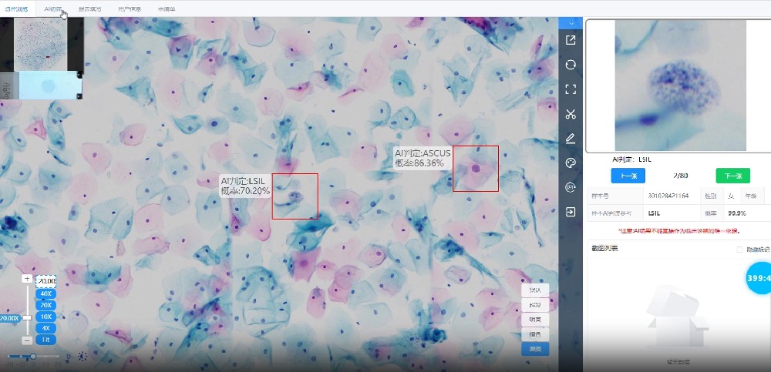Set magnification to 20X

click(45, 305)
